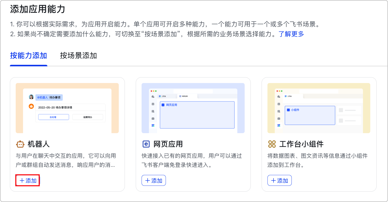Click the 网页应用 description starting 快速接入已有的网页应用
The height and width of the screenshot is (202, 388).
192,160
